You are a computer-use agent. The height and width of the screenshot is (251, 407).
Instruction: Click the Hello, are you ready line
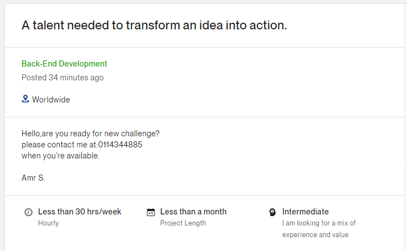90,134
